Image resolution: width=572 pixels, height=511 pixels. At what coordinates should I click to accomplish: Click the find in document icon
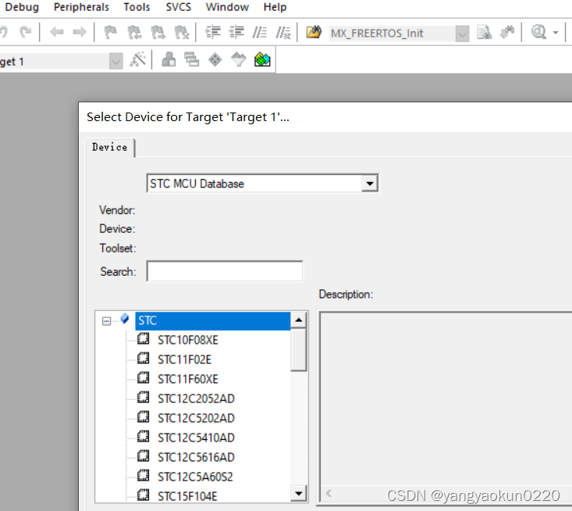pyautogui.click(x=484, y=32)
